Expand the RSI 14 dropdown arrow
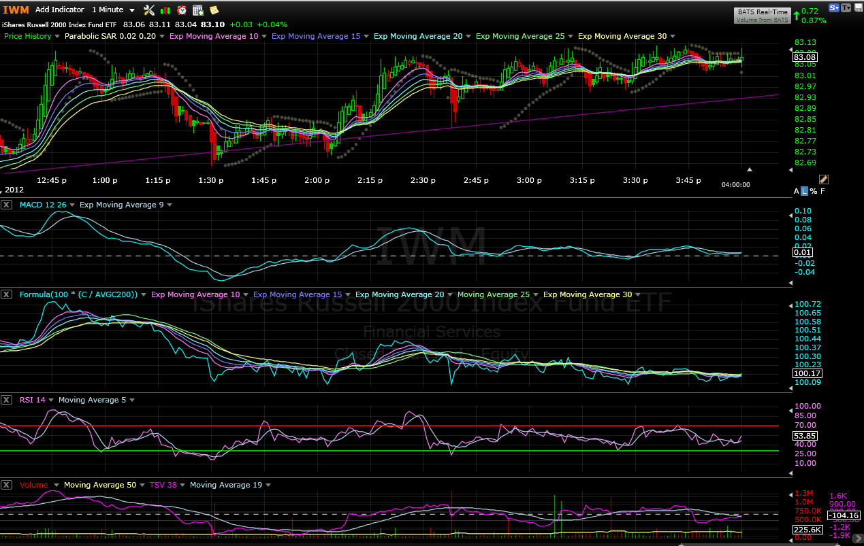864x546 pixels. [51, 400]
